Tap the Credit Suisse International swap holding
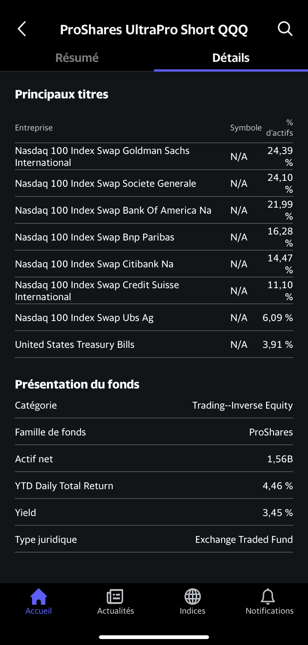The width and height of the screenshot is (308, 645). click(97, 291)
